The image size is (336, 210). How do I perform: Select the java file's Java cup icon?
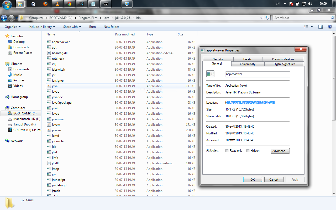pos(49,86)
